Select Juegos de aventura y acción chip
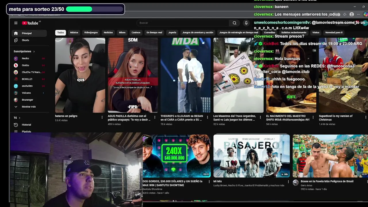The width and height of the screenshot is (368, 207). (x=198, y=32)
